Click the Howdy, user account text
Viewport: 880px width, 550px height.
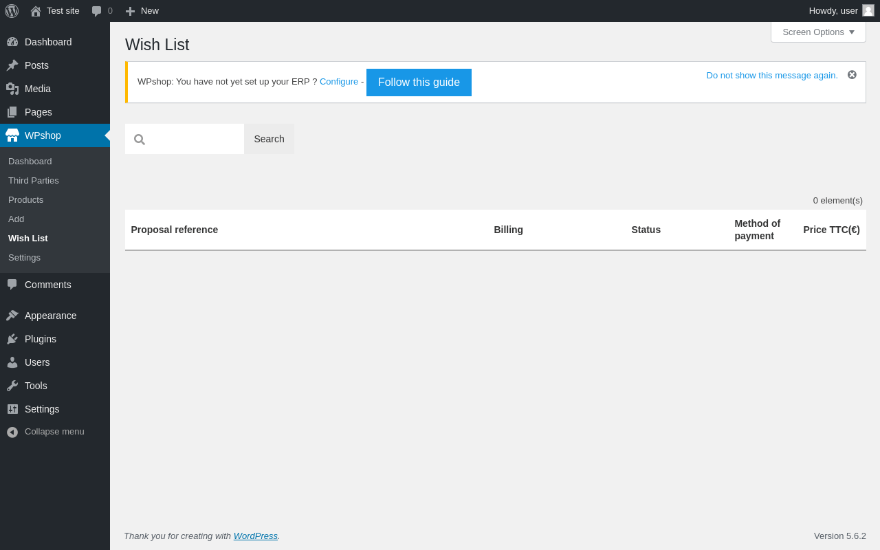tap(833, 10)
